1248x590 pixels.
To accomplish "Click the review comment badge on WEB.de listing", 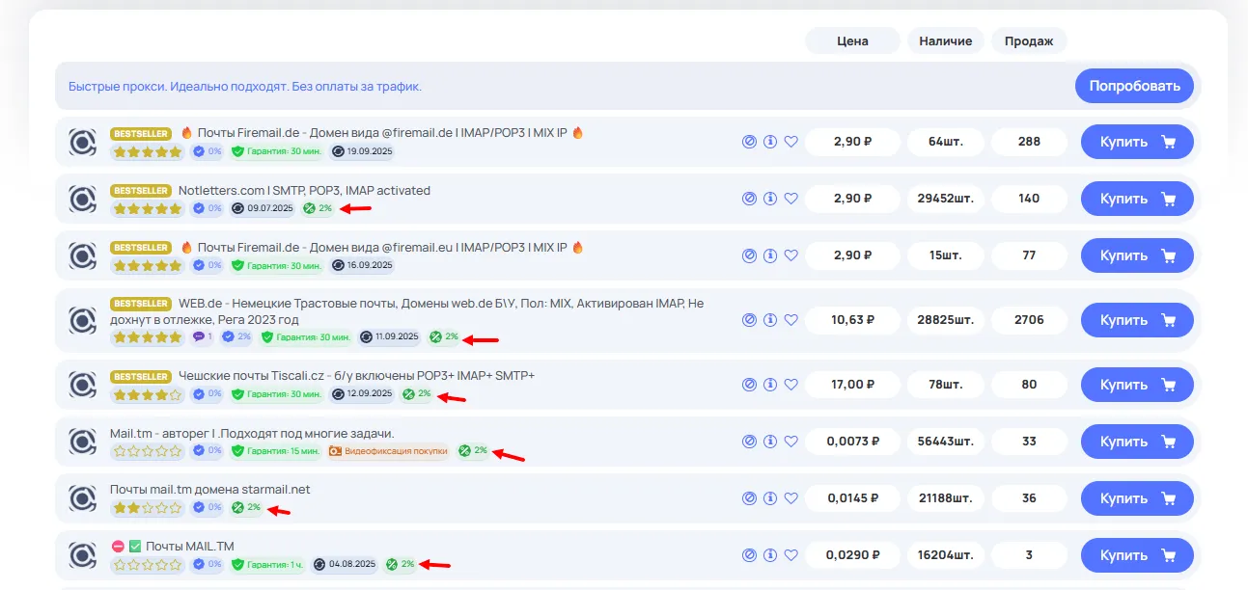I will tap(203, 336).
